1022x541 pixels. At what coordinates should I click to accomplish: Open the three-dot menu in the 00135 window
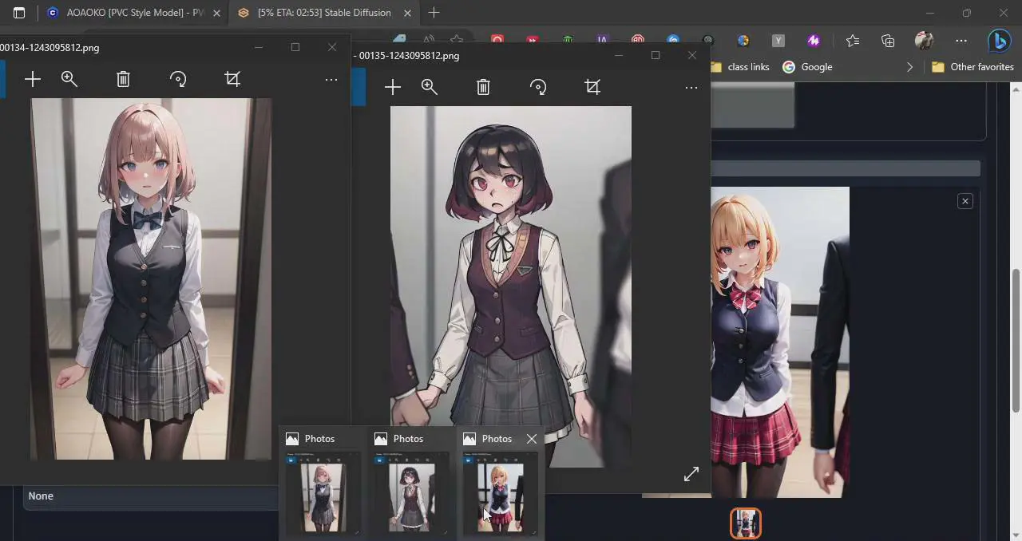[x=691, y=88]
